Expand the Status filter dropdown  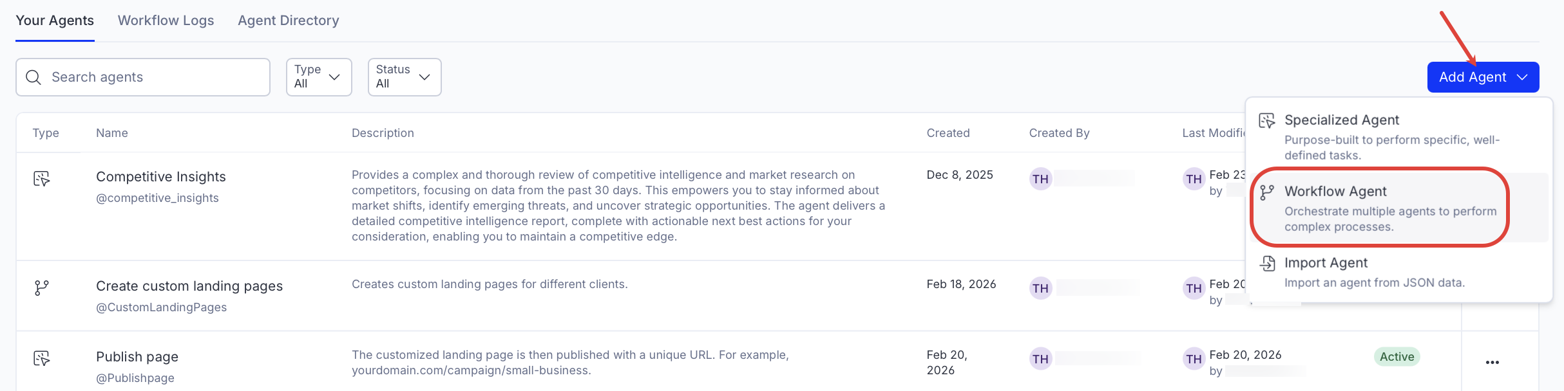[404, 77]
